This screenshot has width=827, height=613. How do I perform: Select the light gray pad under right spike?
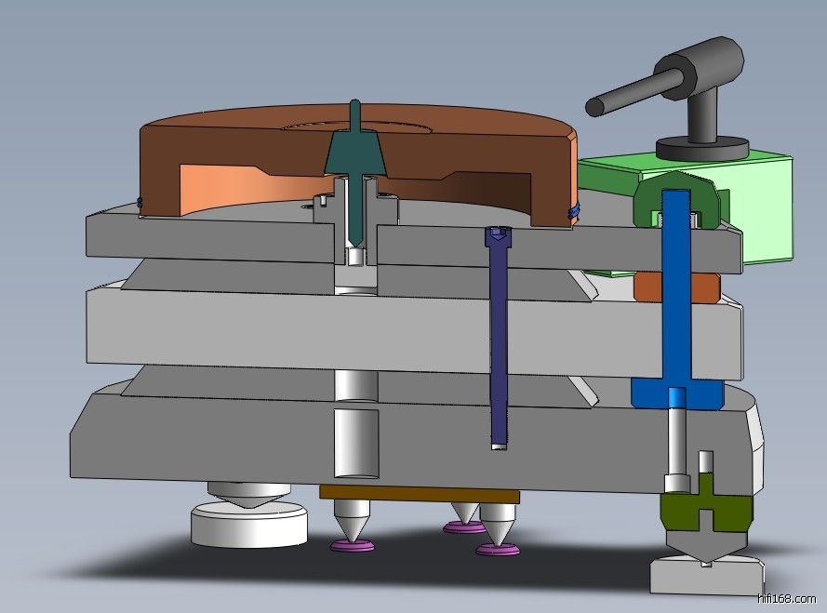coord(705,576)
